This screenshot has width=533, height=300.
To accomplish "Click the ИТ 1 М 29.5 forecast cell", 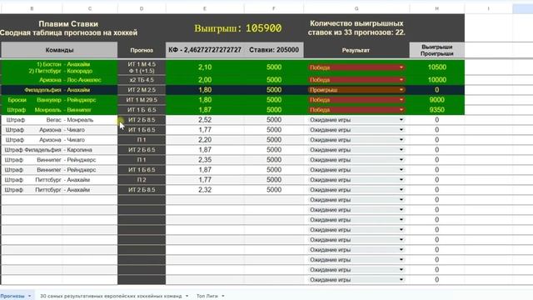I will tap(142, 100).
